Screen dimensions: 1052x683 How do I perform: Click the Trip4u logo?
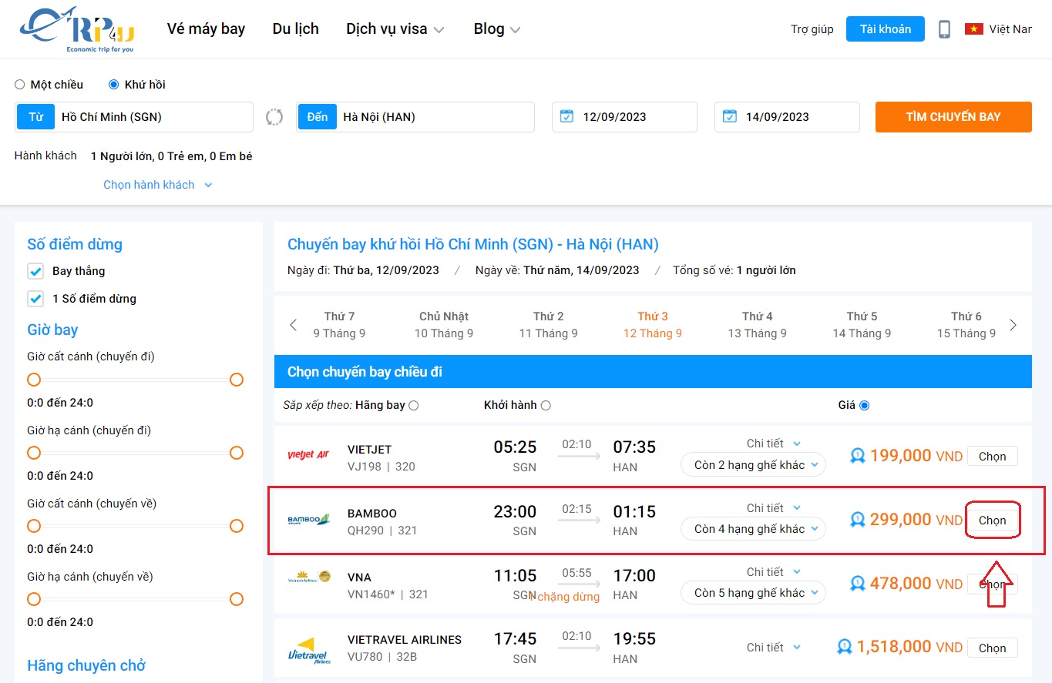pos(77,30)
